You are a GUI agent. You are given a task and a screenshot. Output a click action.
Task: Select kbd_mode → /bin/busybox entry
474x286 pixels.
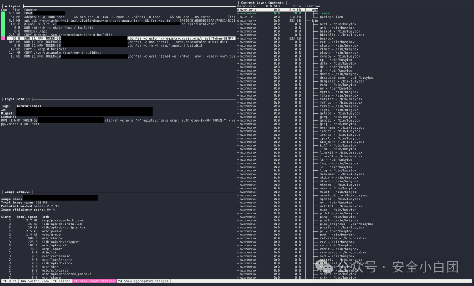[342, 142]
